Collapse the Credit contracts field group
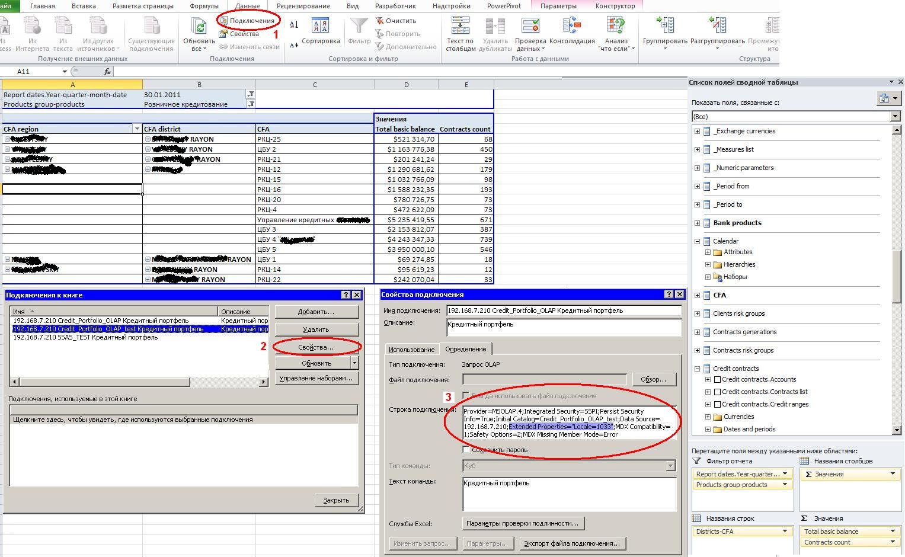Screen dimensions: 905x557 [x=698, y=369]
